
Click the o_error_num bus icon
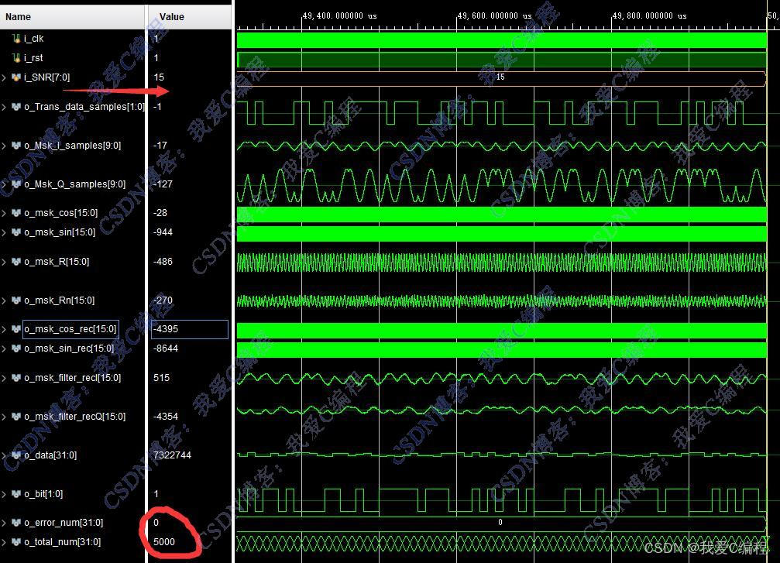click(x=16, y=523)
